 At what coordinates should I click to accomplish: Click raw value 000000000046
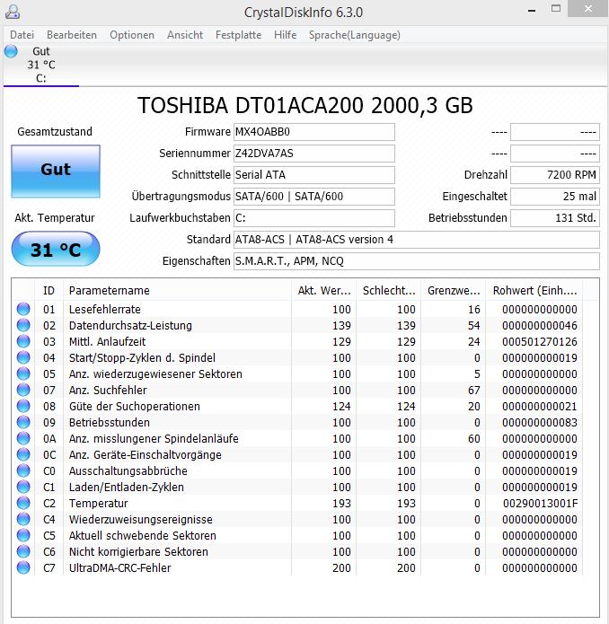tap(540, 326)
